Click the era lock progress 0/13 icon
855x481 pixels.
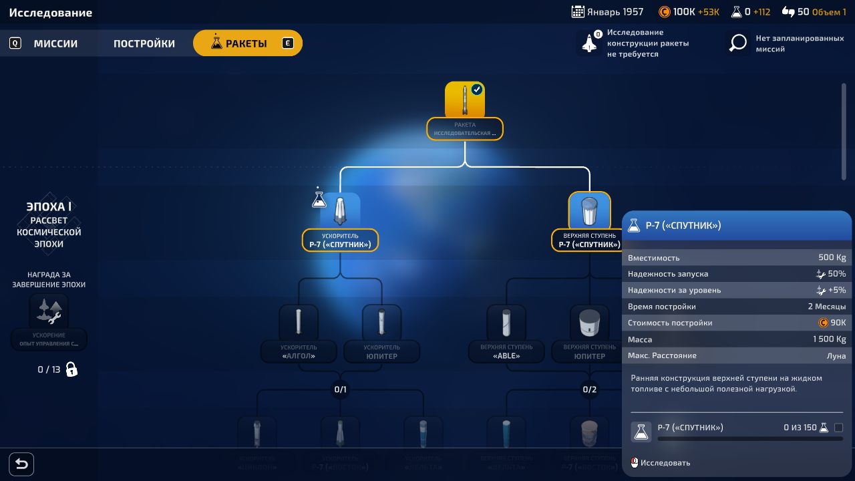71,369
